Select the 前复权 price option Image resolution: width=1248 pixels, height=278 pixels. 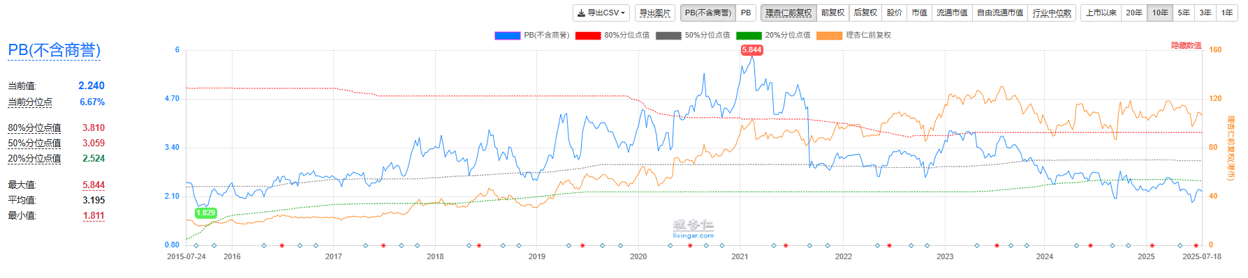(832, 13)
